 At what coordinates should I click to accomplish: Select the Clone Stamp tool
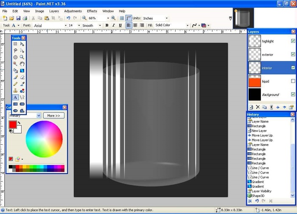coord(15,90)
